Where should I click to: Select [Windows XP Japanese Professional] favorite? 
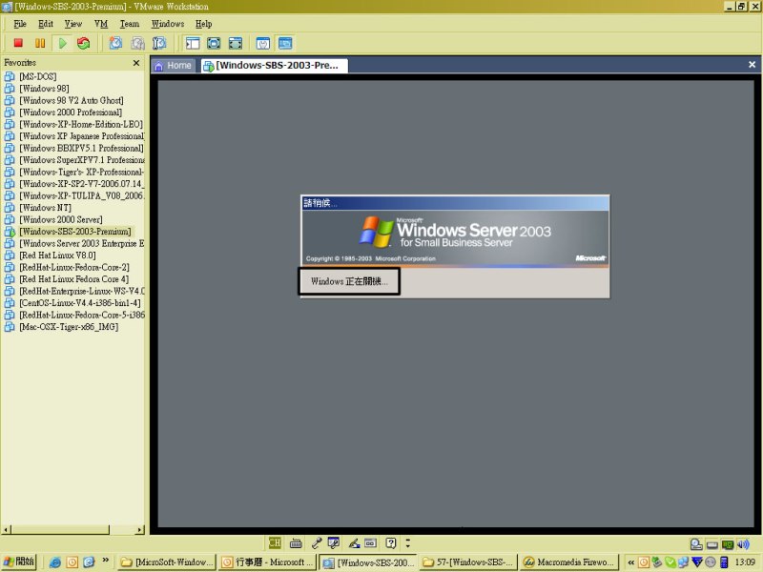pos(81,136)
